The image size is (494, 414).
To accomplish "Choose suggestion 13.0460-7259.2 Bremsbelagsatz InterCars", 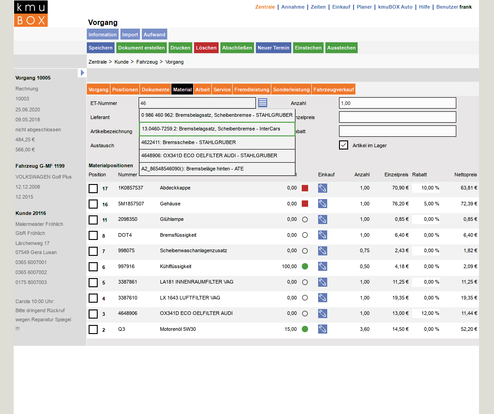I will pyautogui.click(x=217, y=129).
